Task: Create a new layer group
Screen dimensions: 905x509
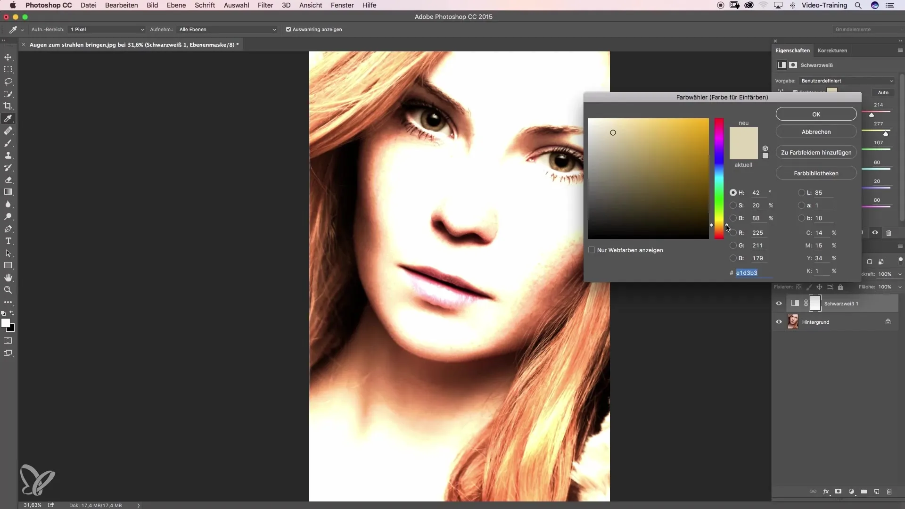Action: coord(864,492)
